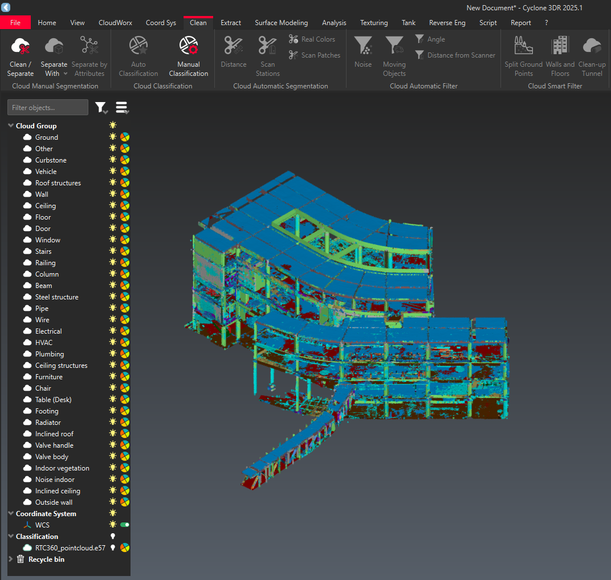The image size is (611, 580).
Task: Click the Moving Objects filter icon
Action: [394, 46]
